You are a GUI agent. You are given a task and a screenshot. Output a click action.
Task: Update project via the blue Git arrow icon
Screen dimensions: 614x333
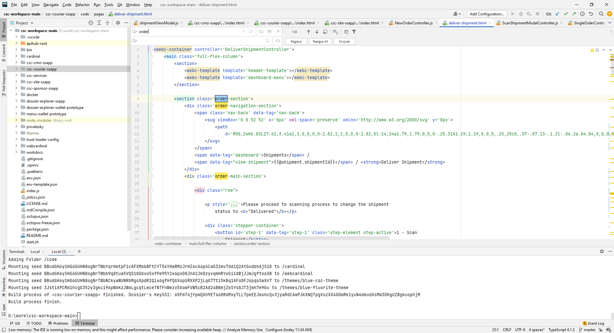[558, 14]
